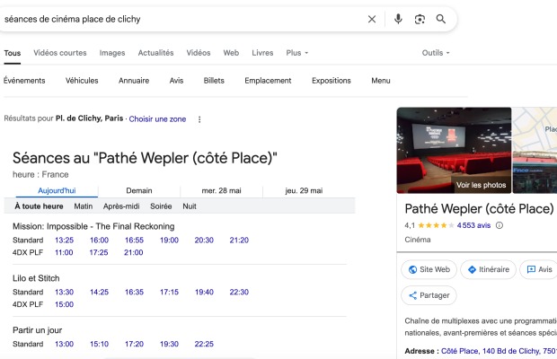Switch to Vidéos courtes tab

click(60, 53)
